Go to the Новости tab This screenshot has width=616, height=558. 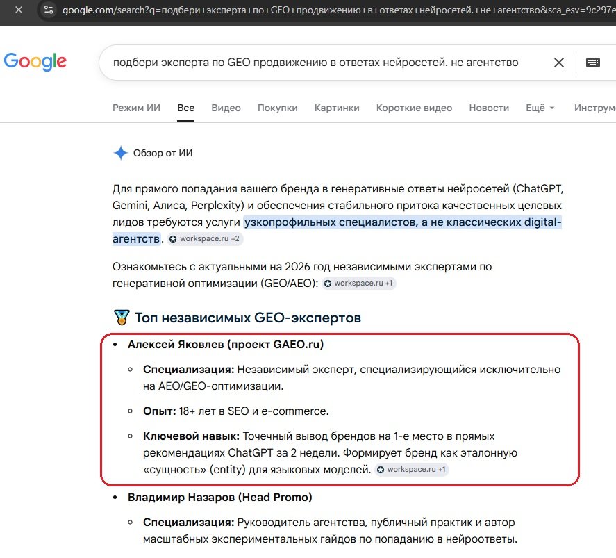pos(489,108)
